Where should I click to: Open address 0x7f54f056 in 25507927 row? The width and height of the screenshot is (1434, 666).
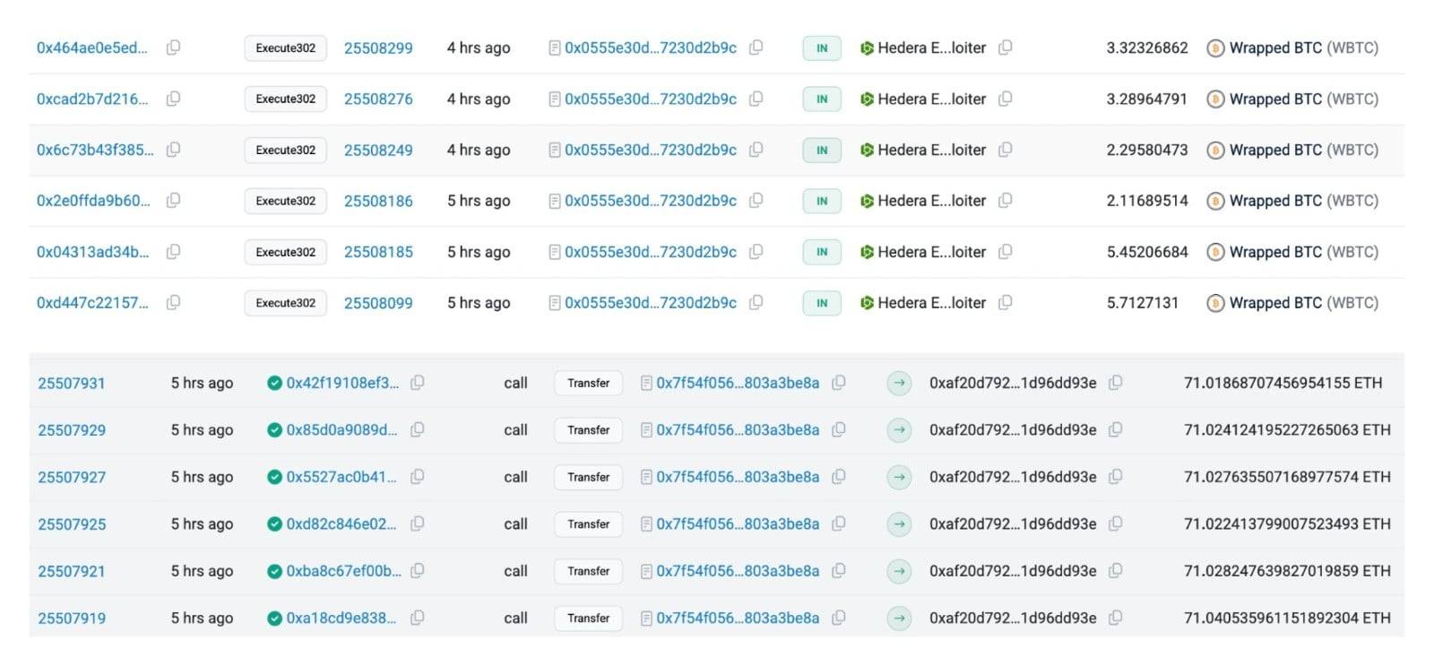(738, 477)
